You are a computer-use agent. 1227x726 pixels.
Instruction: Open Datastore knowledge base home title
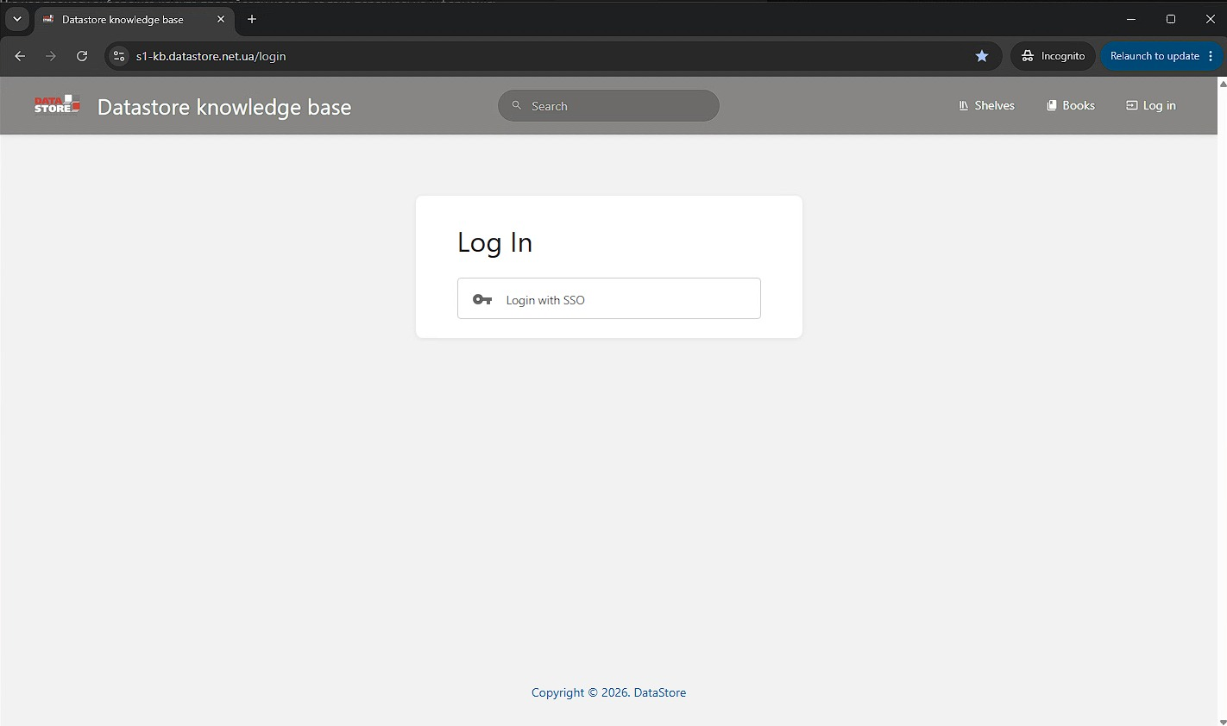click(224, 107)
